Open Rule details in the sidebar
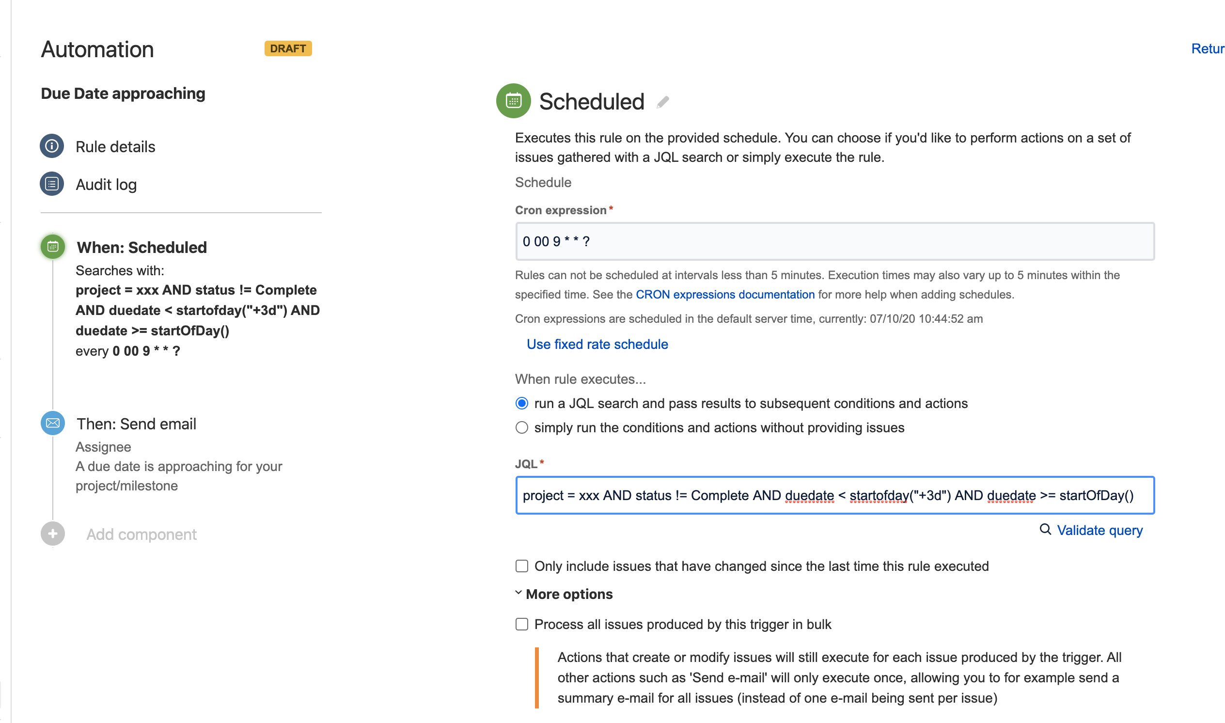The width and height of the screenshot is (1225, 723). [x=115, y=147]
